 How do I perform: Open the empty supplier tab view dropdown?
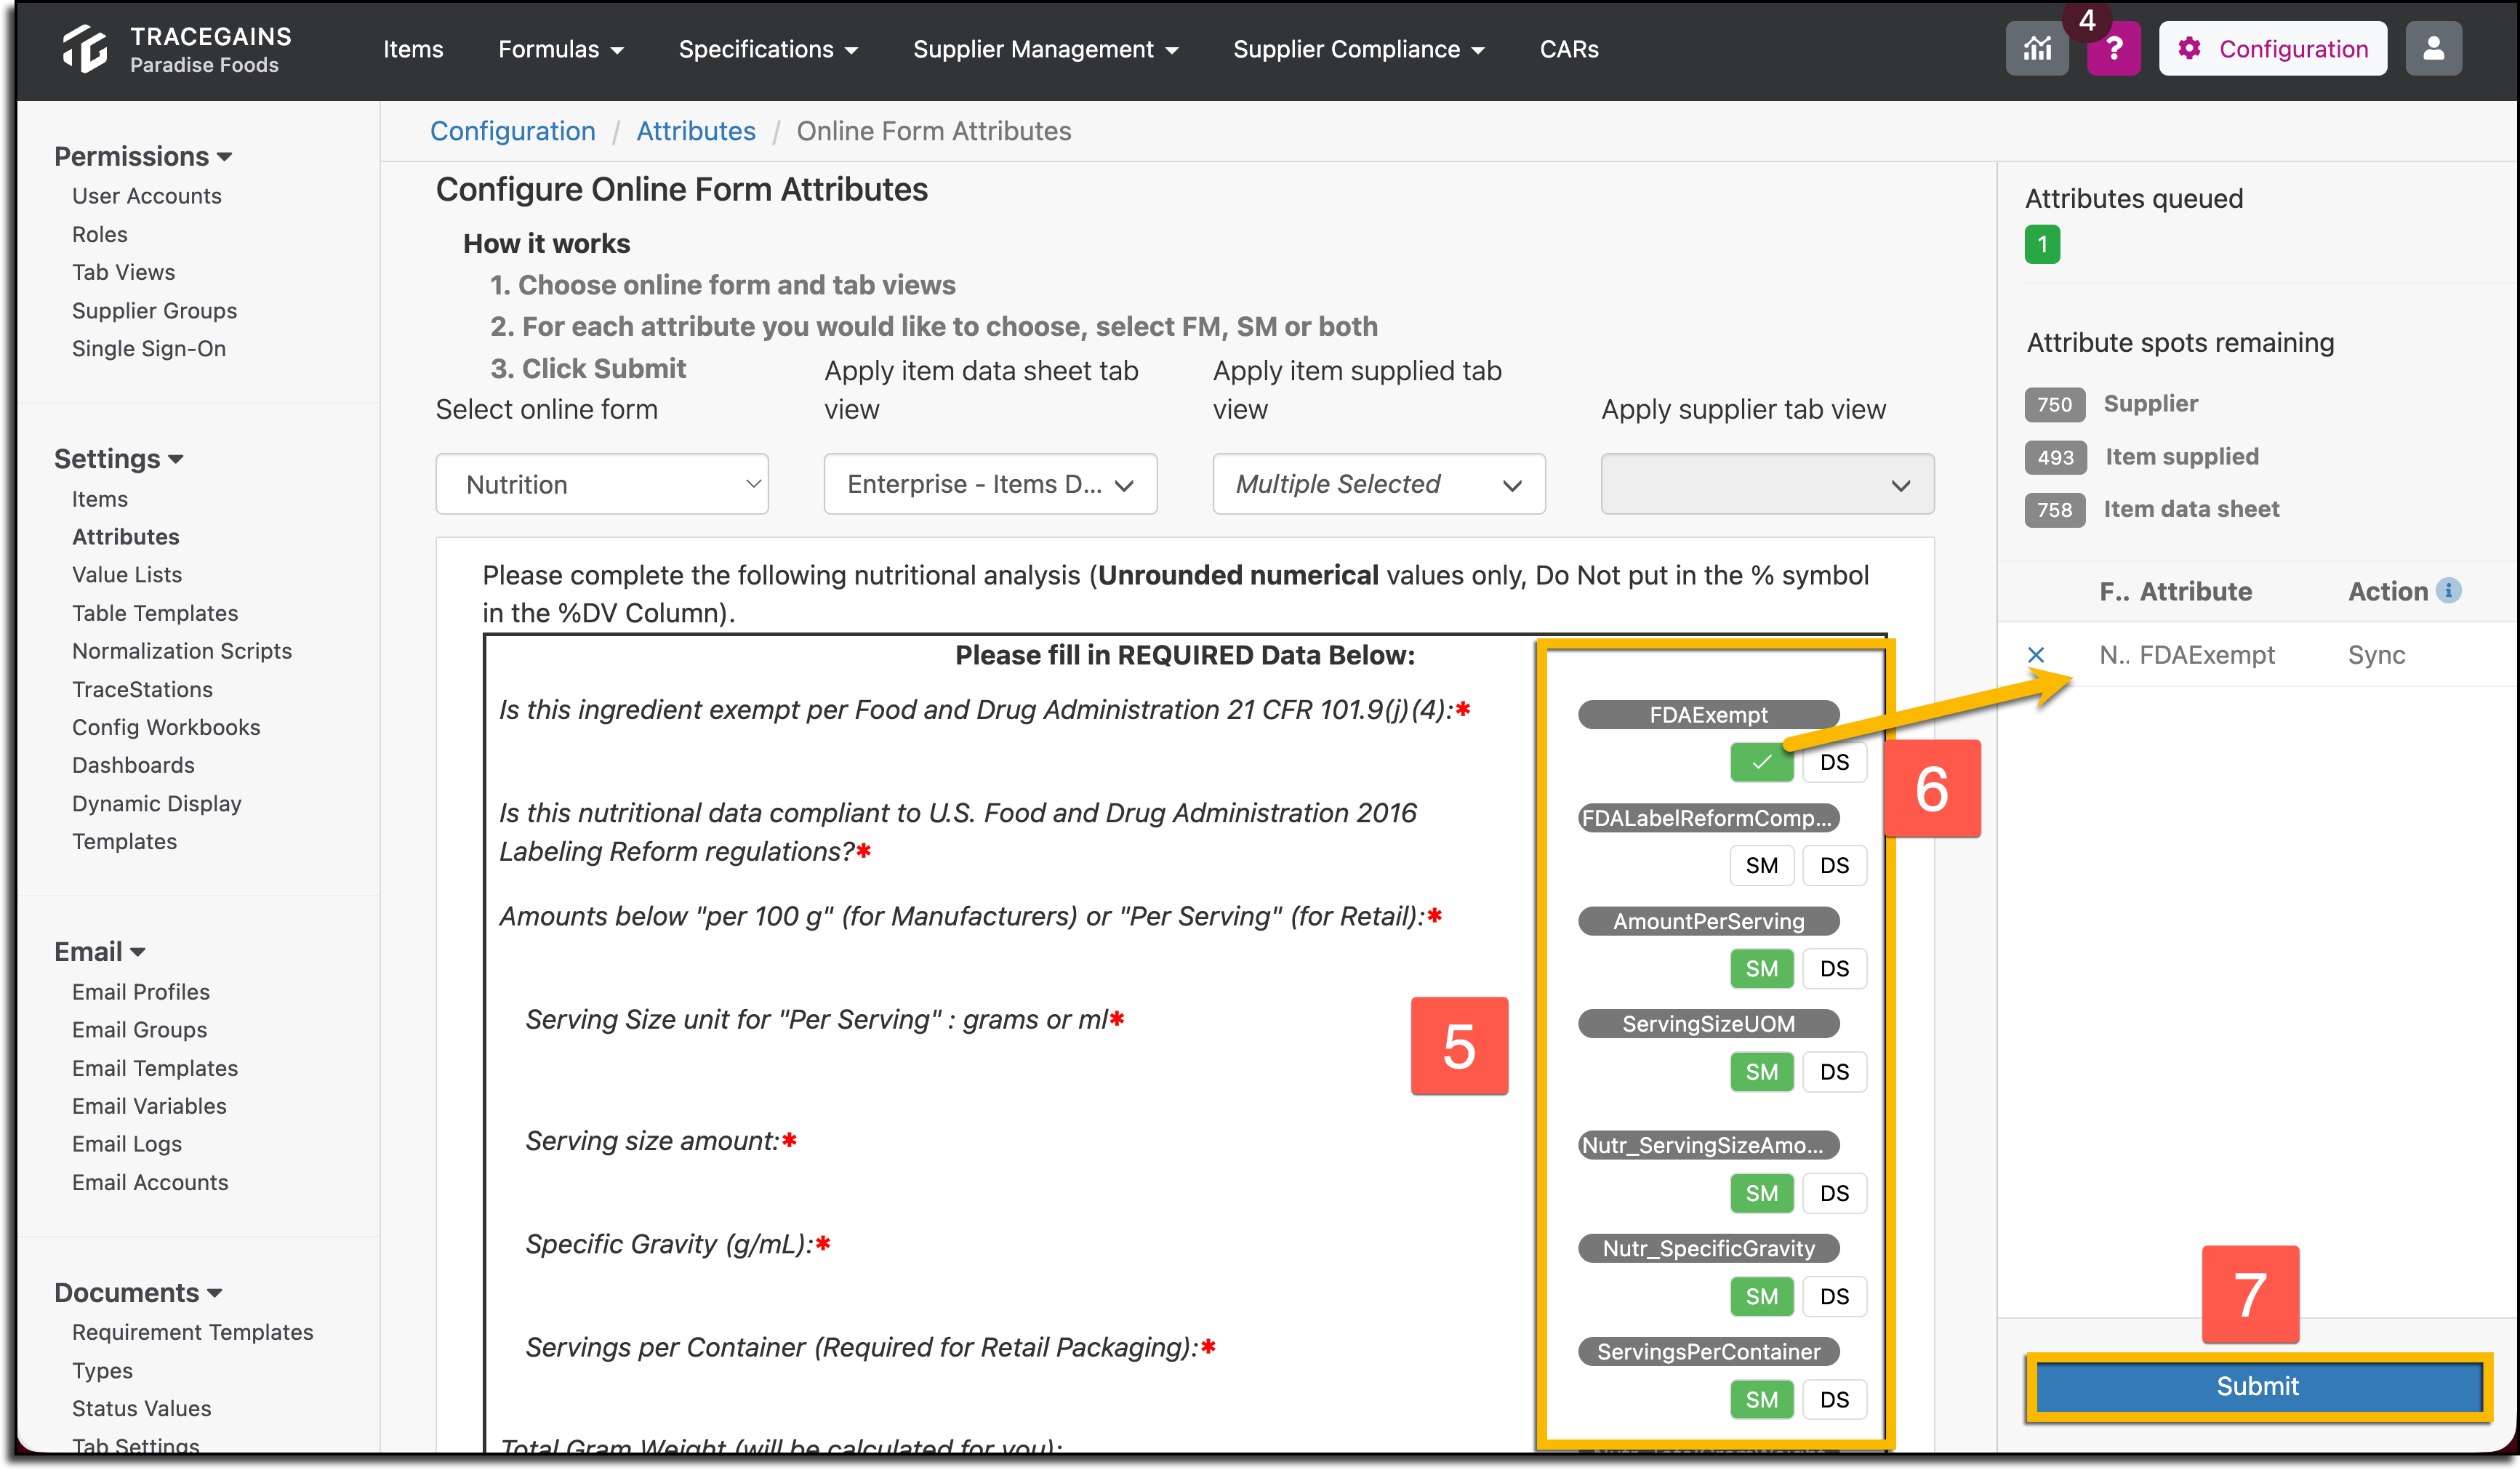coord(1767,484)
